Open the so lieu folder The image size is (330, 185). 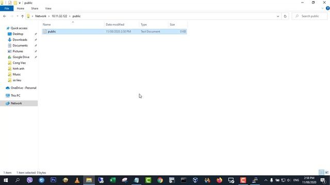click(17, 80)
